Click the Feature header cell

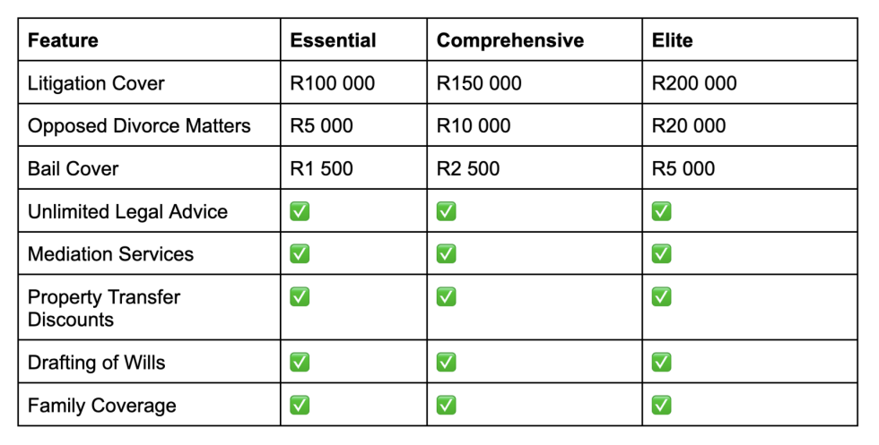pyautogui.click(x=149, y=39)
